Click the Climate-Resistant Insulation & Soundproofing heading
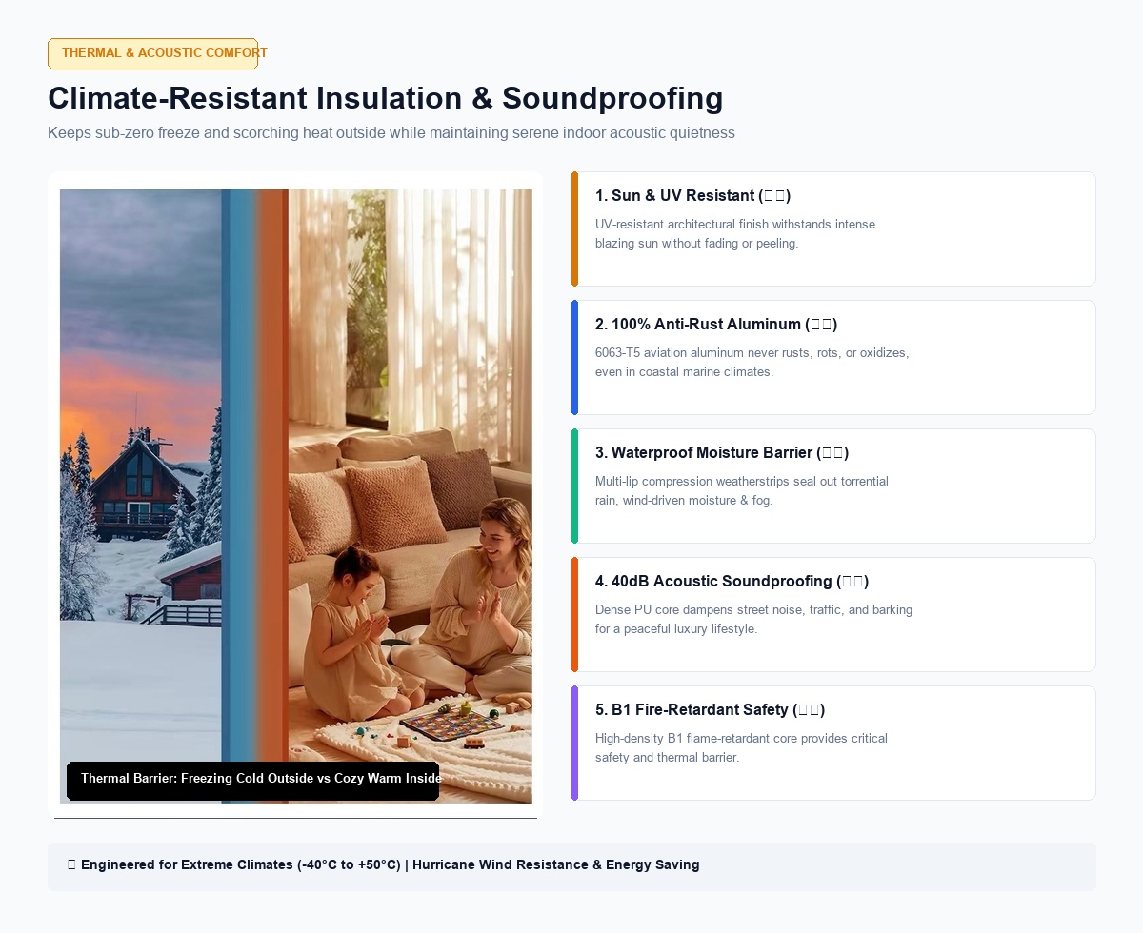The height and width of the screenshot is (933, 1143). click(385, 98)
